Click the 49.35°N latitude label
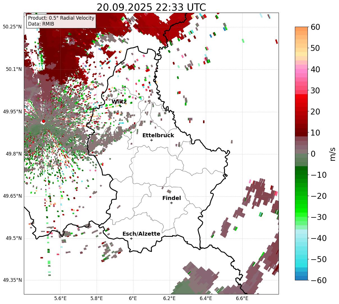The width and height of the screenshot is (339, 304). [12, 280]
